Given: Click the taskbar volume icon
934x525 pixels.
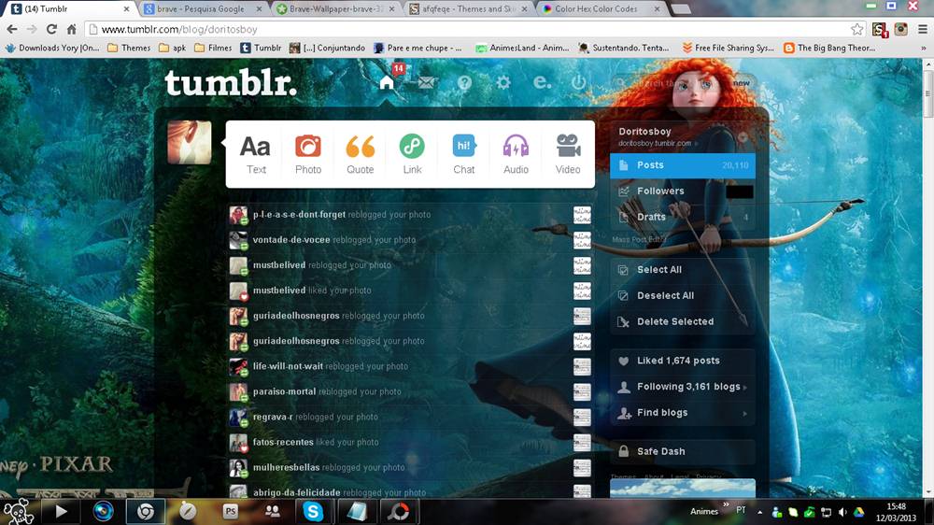Looking at the screenshot, I should click(842, 512).
